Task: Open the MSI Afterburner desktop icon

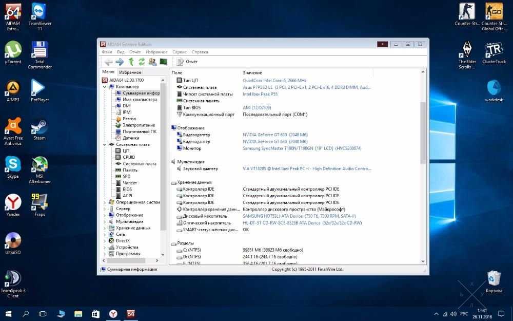Action: coord(40,169)
